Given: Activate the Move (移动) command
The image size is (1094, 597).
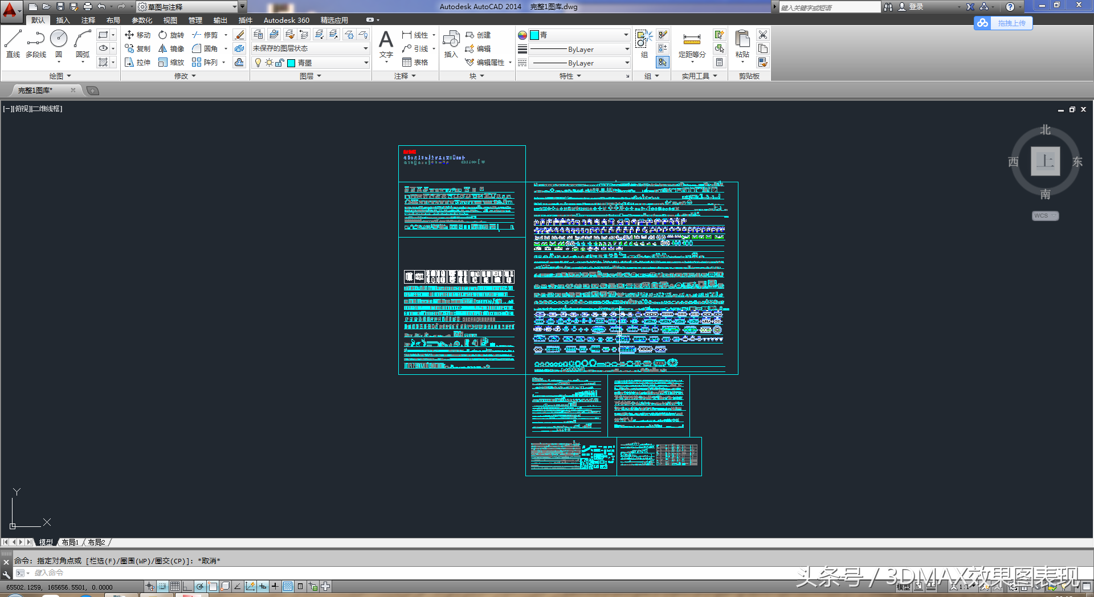Looking at the screenshot, I should click(137, 35).
